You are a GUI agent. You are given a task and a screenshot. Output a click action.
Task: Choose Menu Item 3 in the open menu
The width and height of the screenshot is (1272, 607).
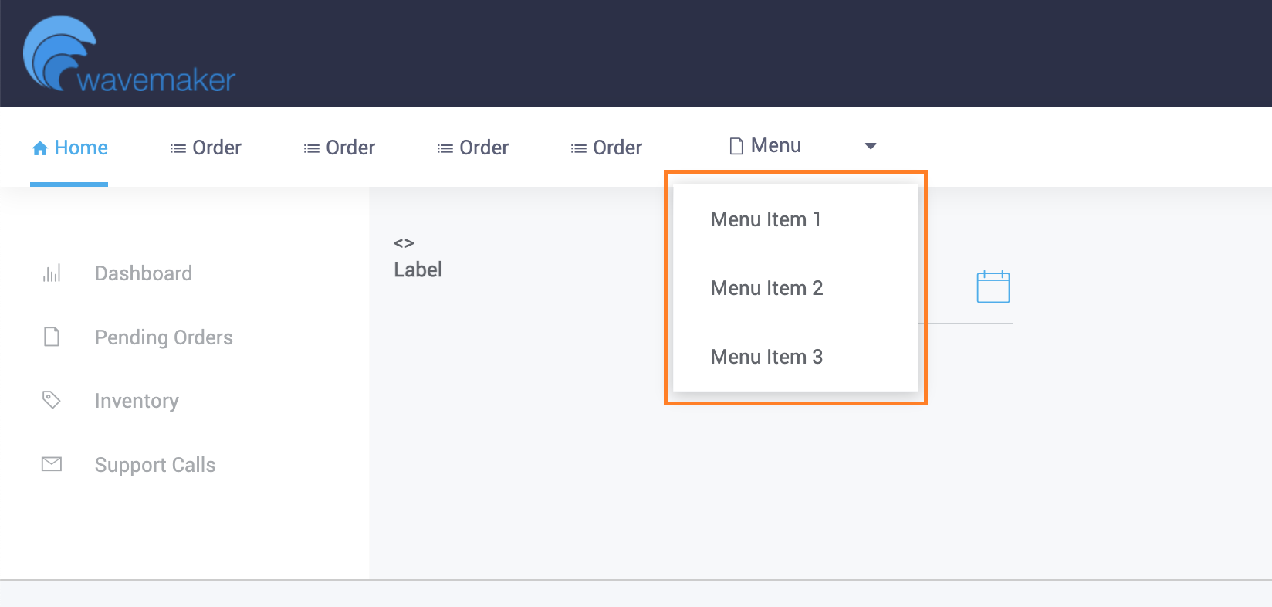click(x=766, y=357)
